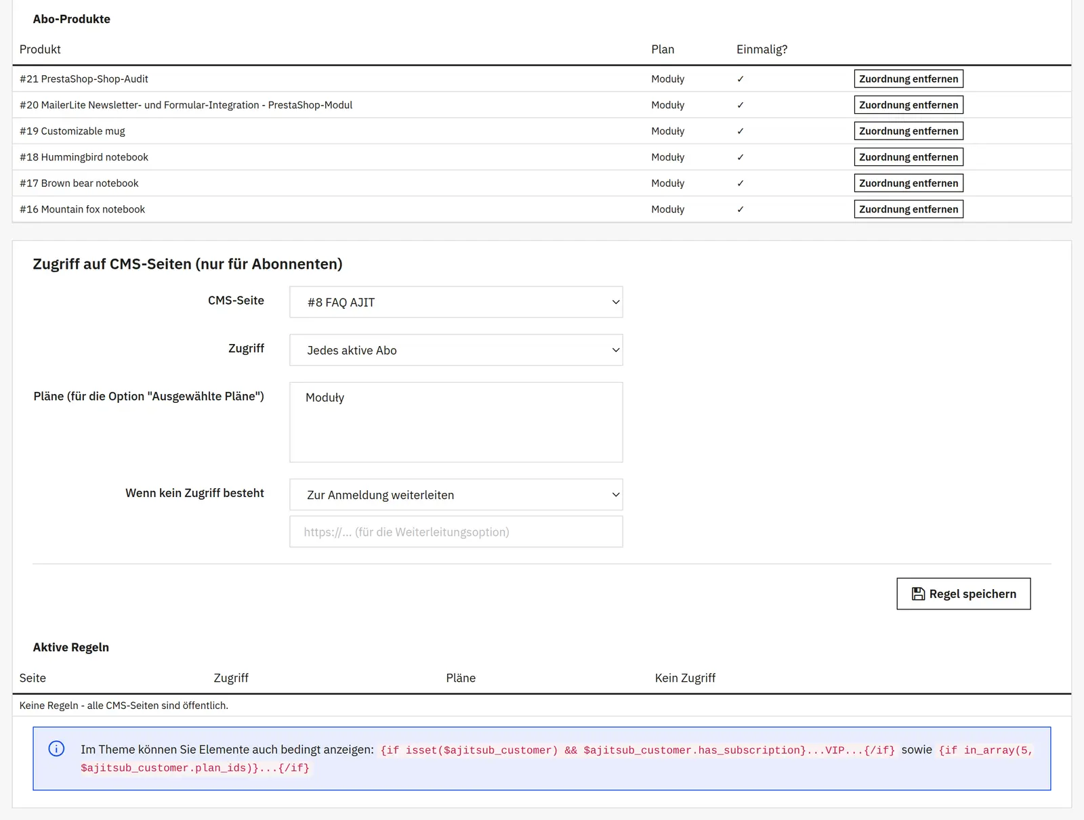
Task: Click the Pläne column header in Aktive Regeln
Action: [461, 678]
